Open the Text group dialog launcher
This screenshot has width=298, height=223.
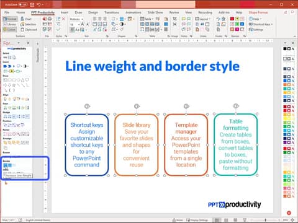(107, 36)
